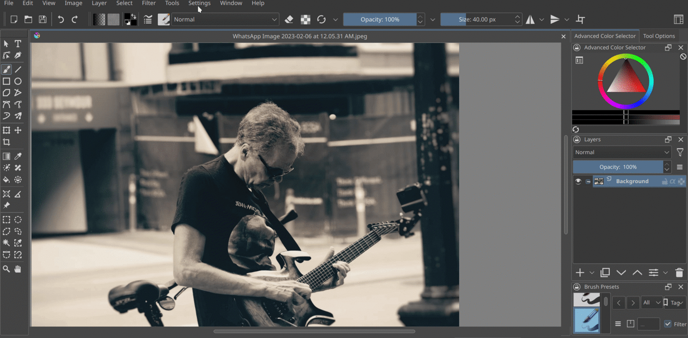Click the Tag button in Brush Presets
688x338 pixels.
[x=676, y=303]
